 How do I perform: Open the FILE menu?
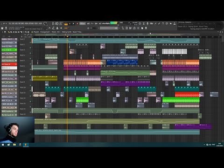pos(10,23)
